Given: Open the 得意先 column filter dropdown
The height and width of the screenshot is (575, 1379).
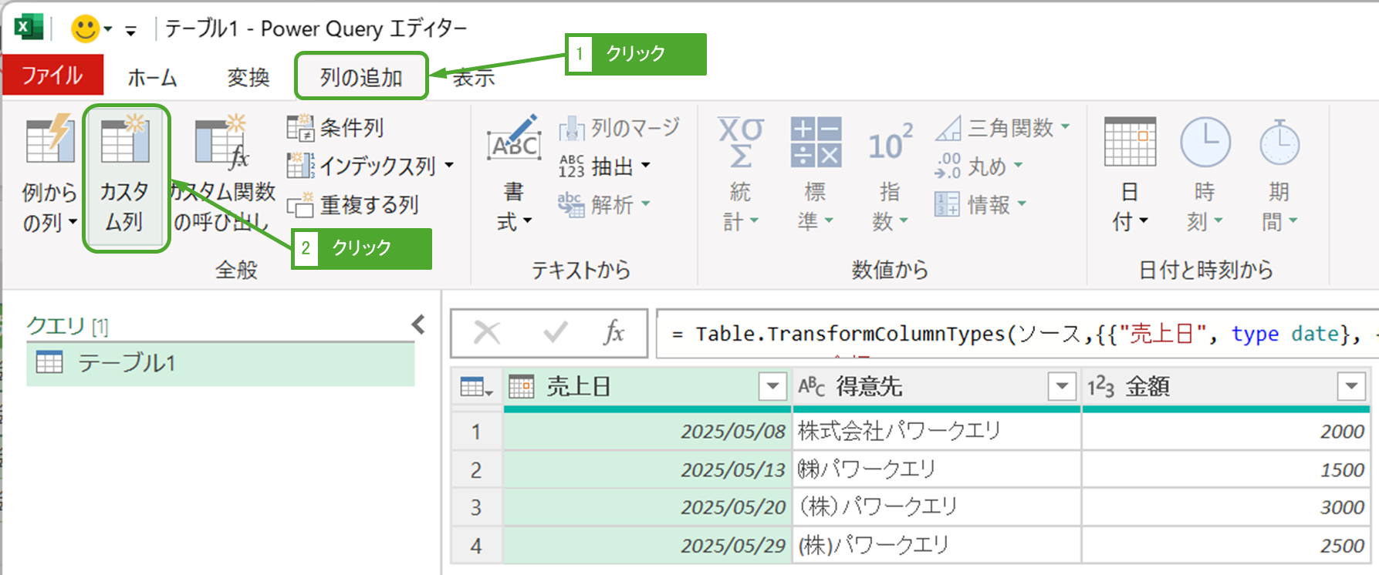Looking at the screenshot, I should (1062, 386).
